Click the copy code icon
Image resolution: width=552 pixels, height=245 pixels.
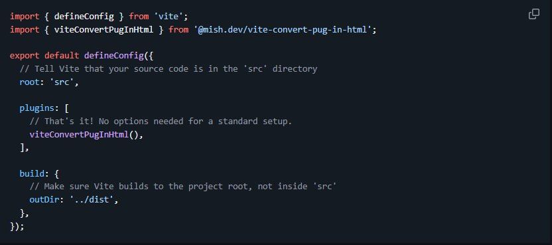point(533,14)
